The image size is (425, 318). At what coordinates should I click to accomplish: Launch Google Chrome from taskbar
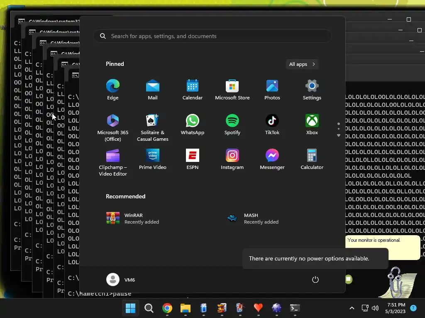pos(167,308)
